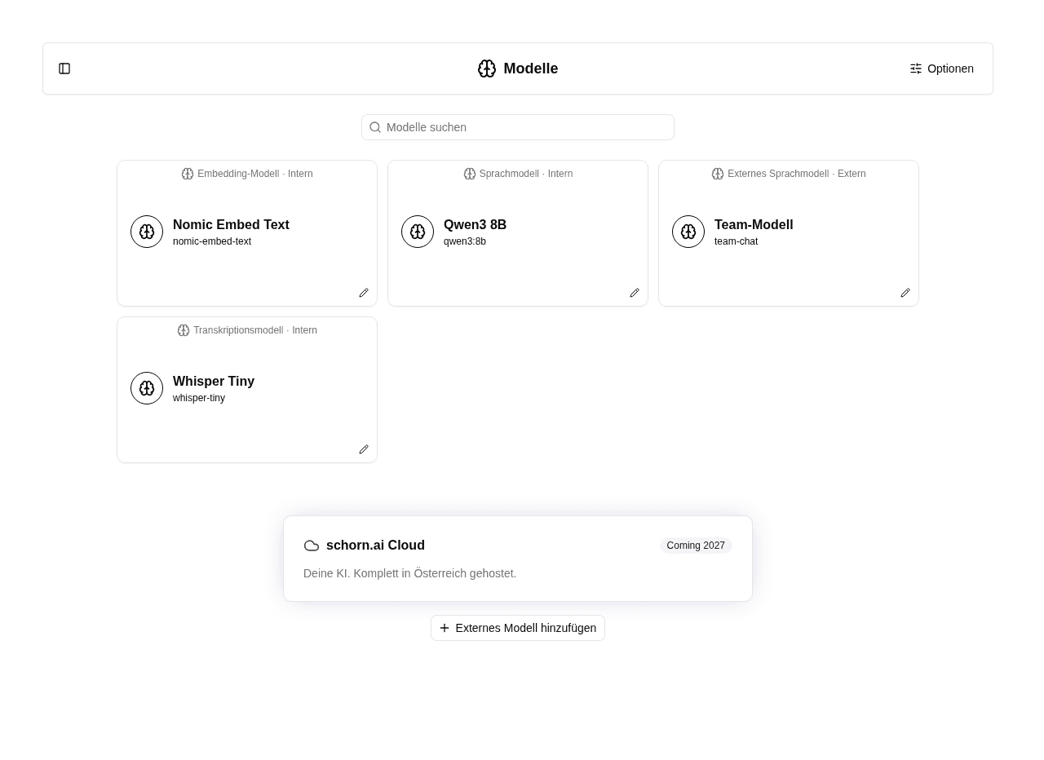Select the Nomic Embed Text title
The image size is (1044, 760).
tap(231, 224)
